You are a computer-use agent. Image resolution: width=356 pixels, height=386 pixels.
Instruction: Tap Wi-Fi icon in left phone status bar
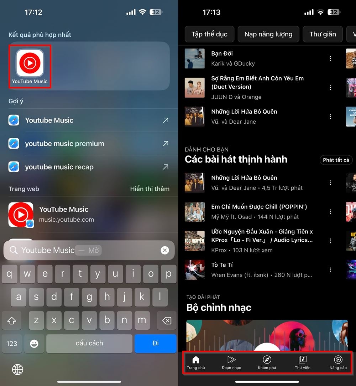pos(143,12)
